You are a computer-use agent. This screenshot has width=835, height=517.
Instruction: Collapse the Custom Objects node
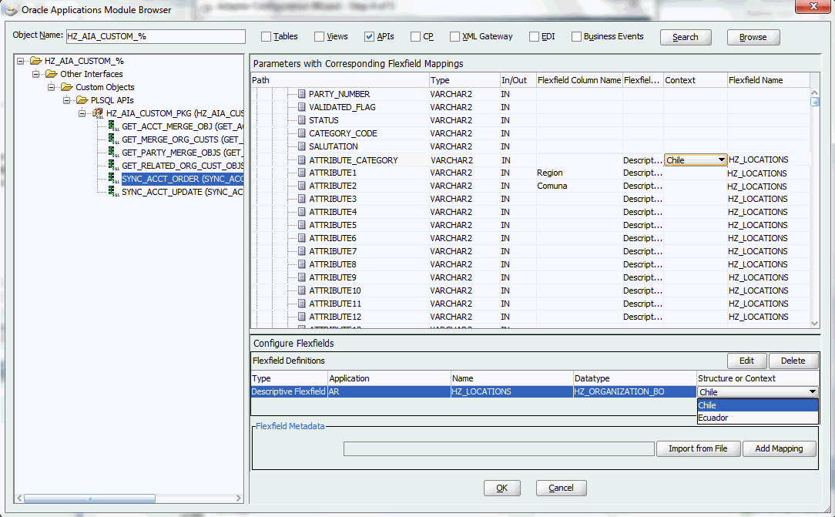51,87
